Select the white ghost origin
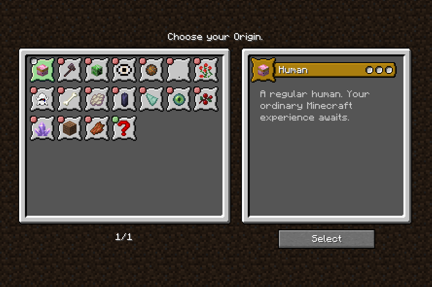 (42, 99)
